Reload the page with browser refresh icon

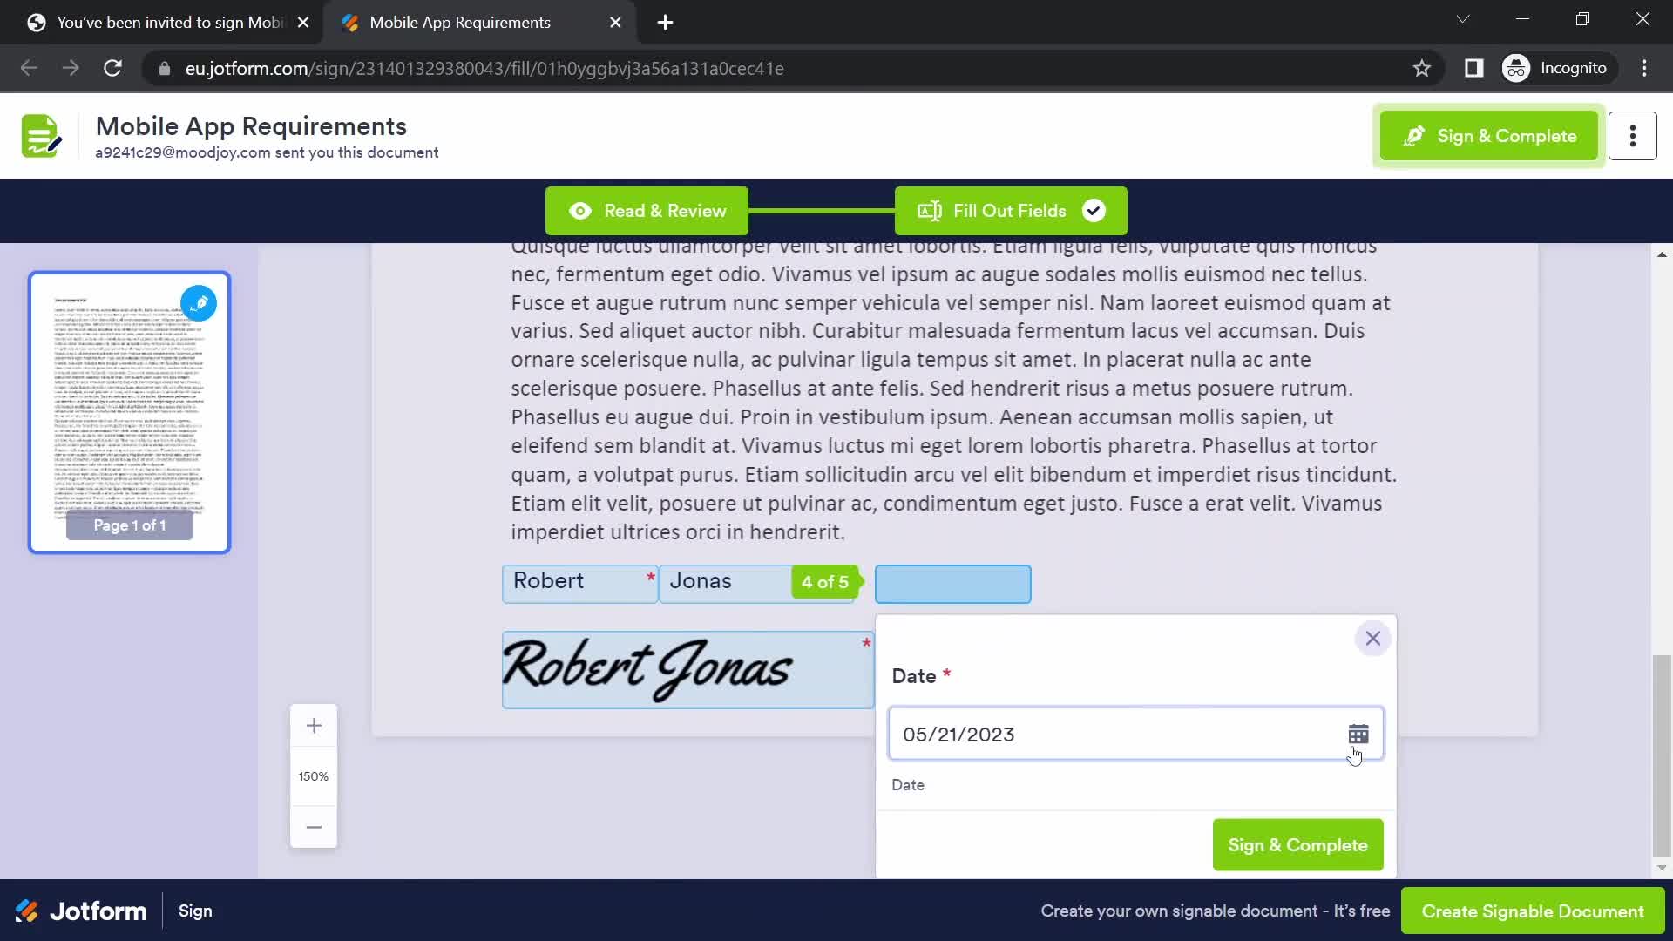click(112, 68)
